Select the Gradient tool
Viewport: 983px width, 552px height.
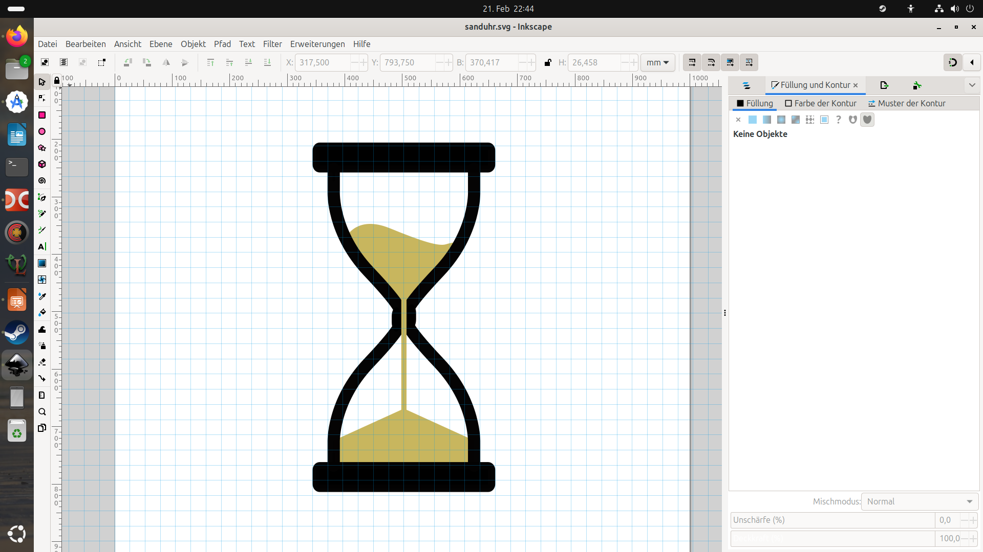click(x=42, y=263)
